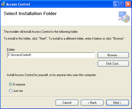Click the 'installer will install Access Control' text
132x109 pixels.
tap(41, 32)
